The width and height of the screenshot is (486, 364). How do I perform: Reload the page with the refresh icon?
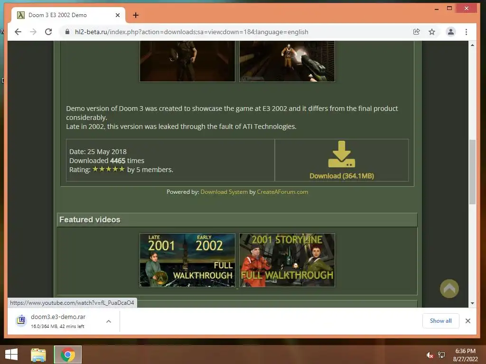pos(48,32)
